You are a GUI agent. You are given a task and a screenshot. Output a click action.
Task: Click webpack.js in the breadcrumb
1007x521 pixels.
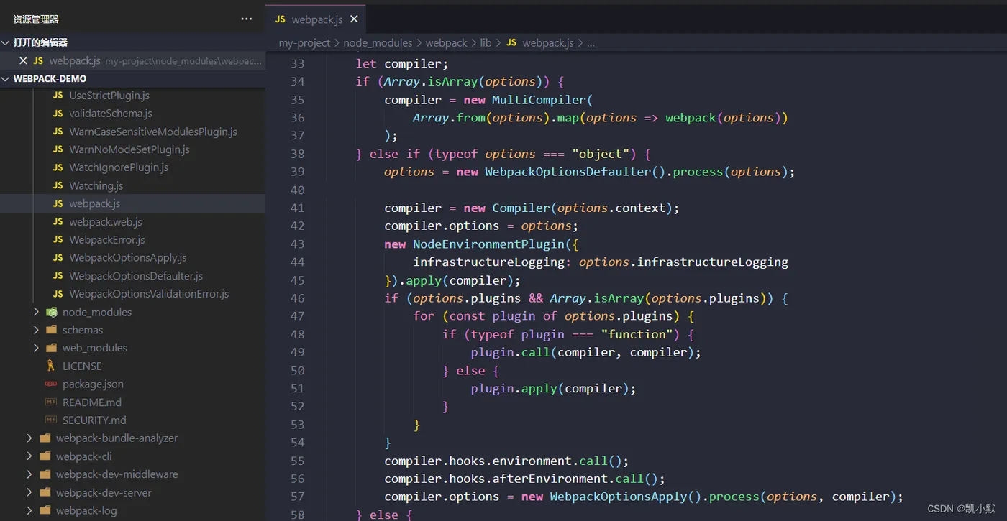point(548,43)
